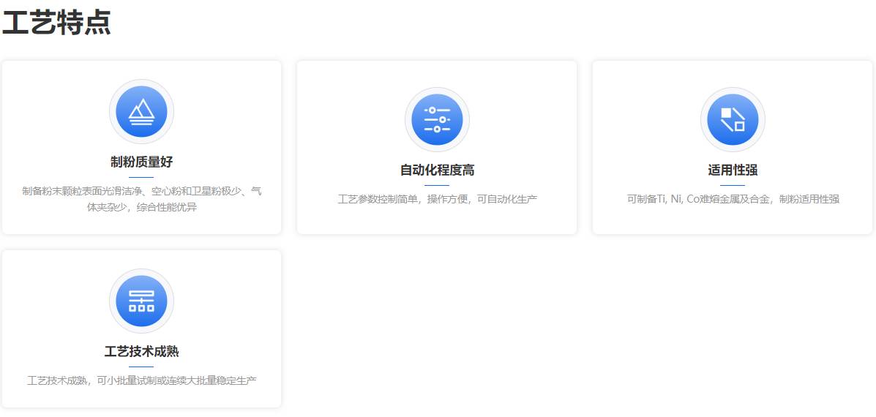Click the description starting with 工艺技术成熟，可小批量试制

point(141,380)
